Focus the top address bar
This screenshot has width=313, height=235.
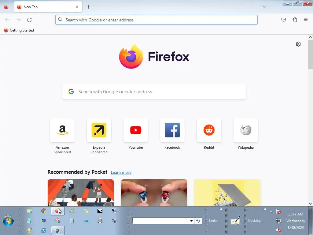[x=156, y=20]
